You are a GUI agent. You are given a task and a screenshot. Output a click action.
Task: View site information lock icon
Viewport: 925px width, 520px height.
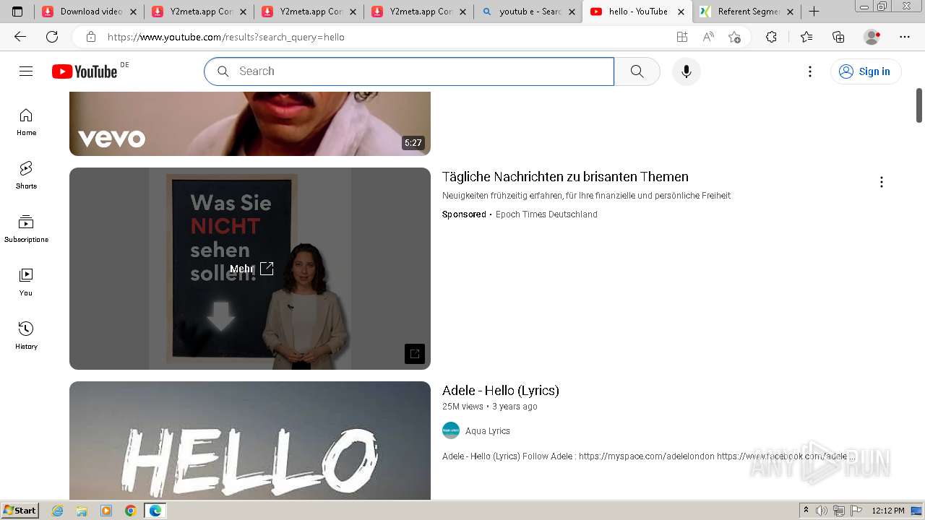click(x=91, y=37)
